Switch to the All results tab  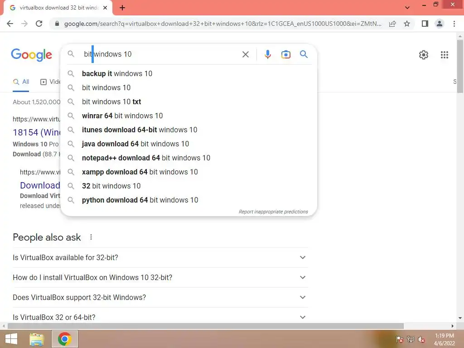(x=21, y=82)
